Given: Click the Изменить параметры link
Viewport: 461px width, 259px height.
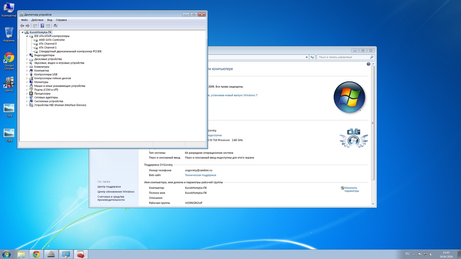Looking at the screenshot, I should point(351,189).
